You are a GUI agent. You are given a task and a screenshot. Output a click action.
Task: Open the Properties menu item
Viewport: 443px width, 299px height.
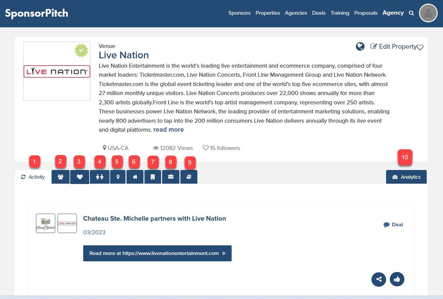[268, 13]
